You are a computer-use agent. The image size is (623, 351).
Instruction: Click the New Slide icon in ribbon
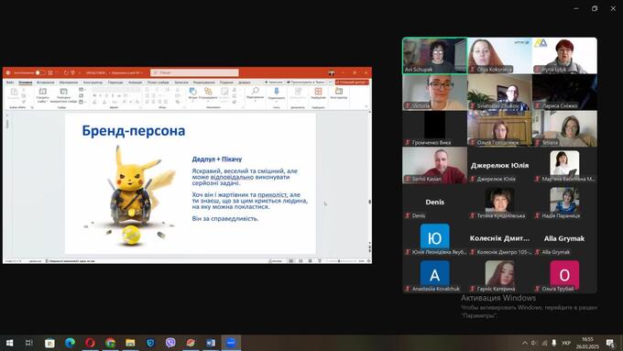point(42,92)
